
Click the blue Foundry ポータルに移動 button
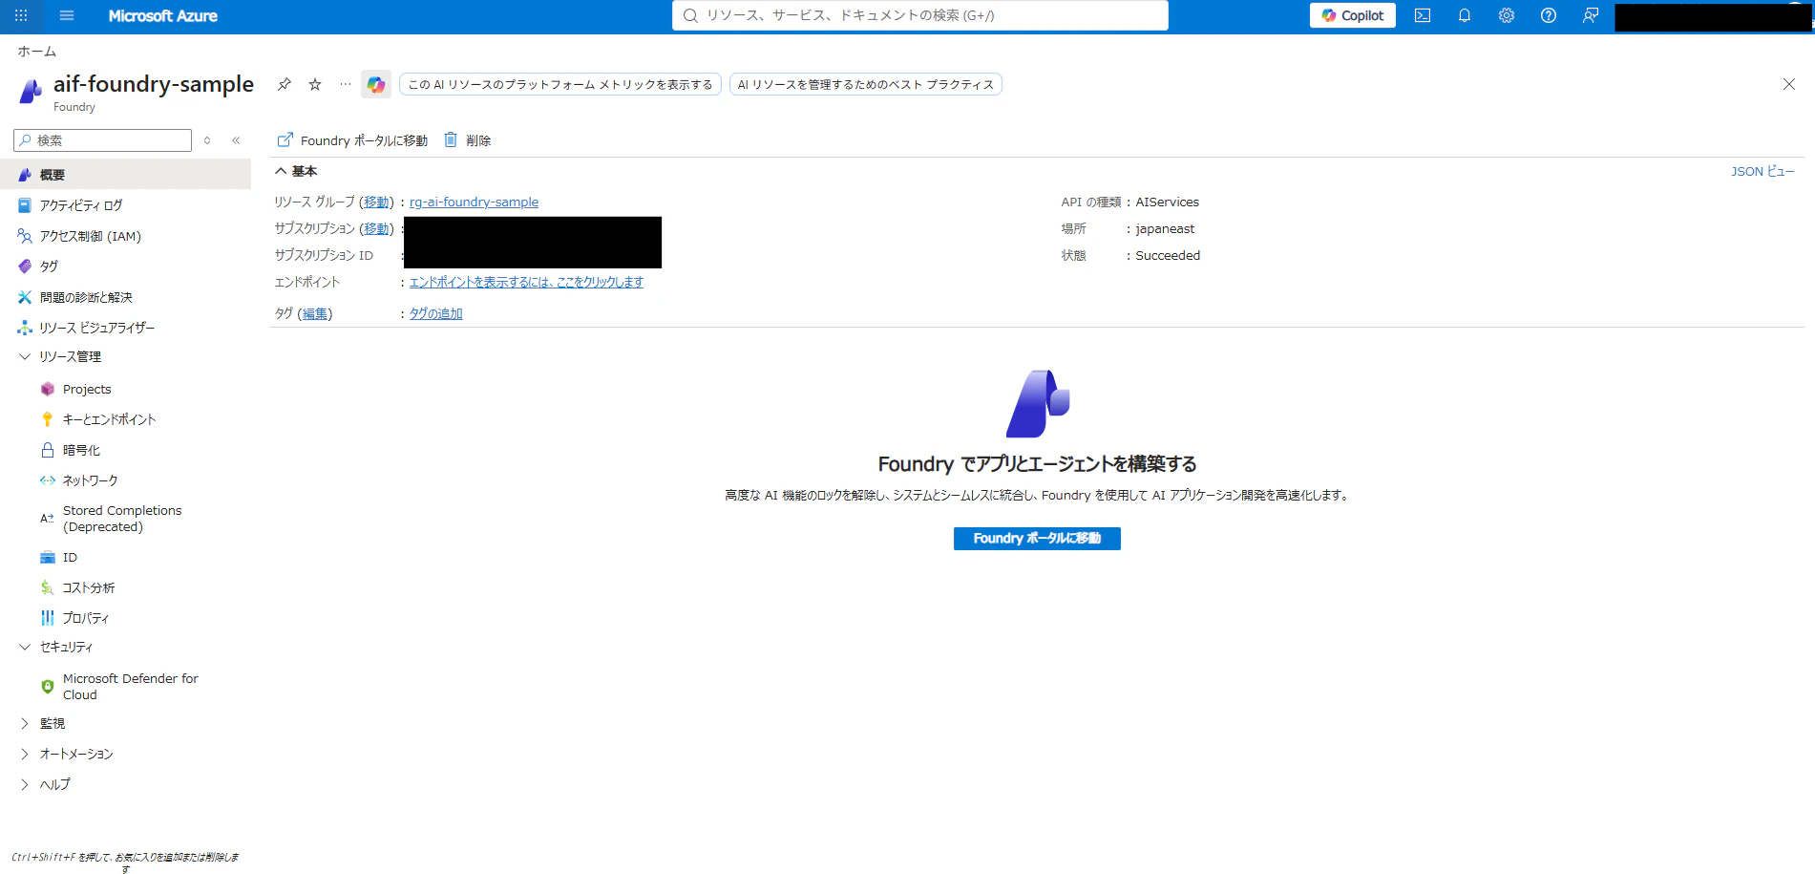[1037, 539]
